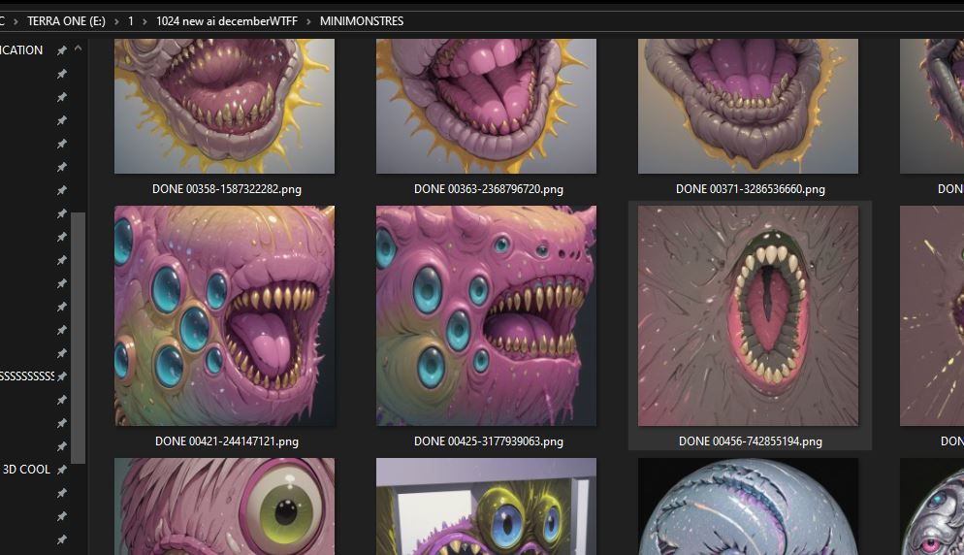Select thumbnail of DONE 00456-742855194.png
Screen dimensions: 964x555
(748, 315)
